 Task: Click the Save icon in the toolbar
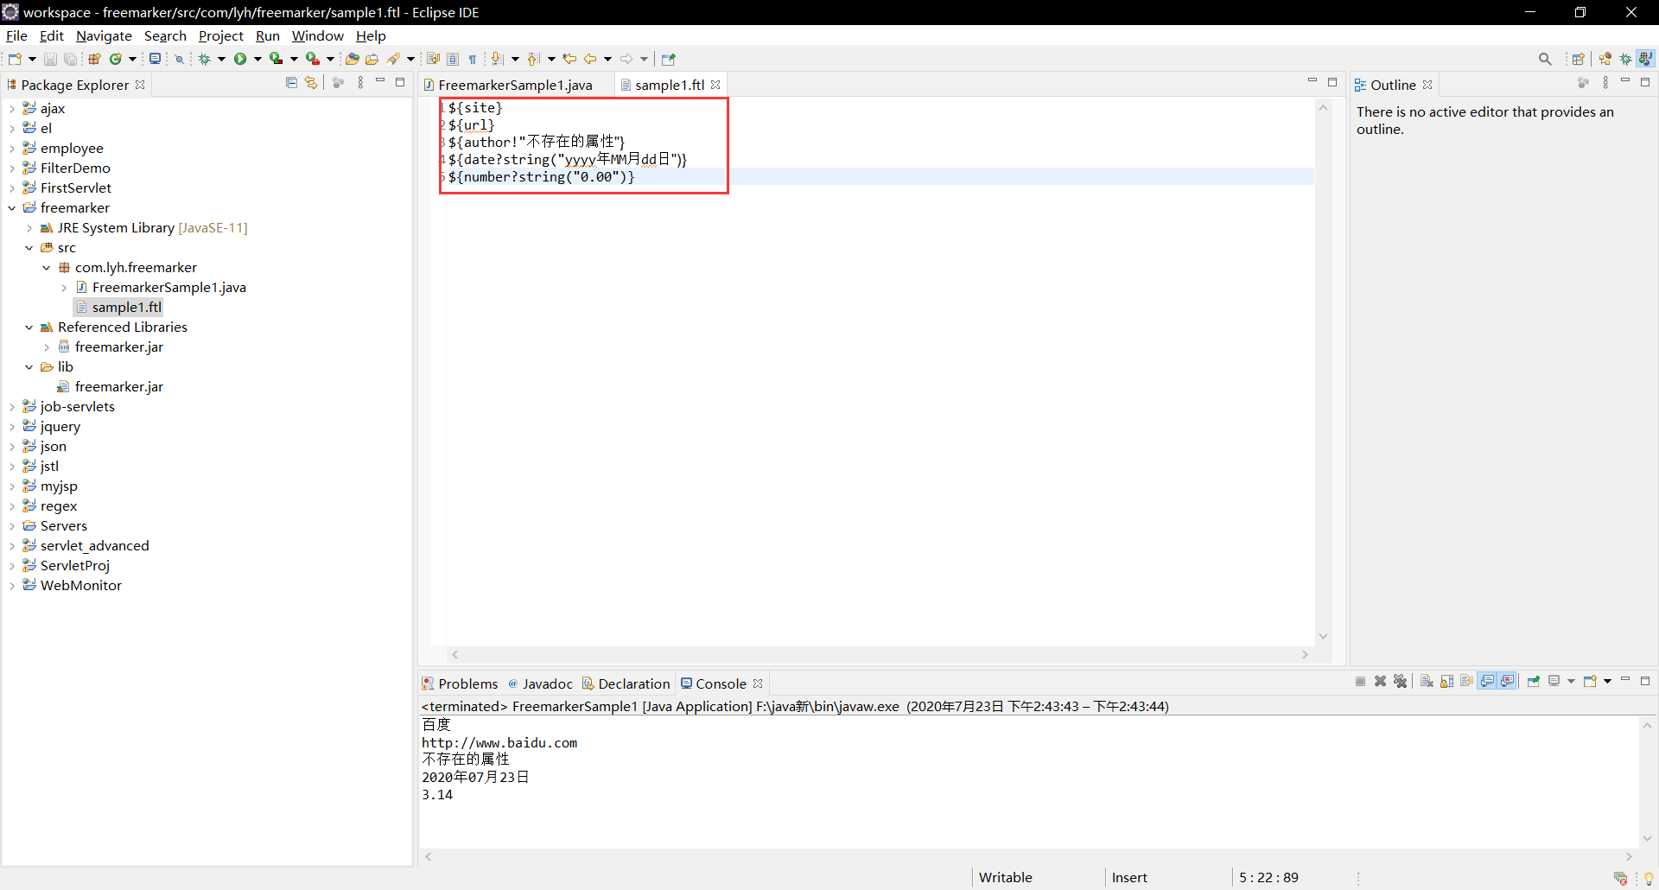click(x=49, y=59)
